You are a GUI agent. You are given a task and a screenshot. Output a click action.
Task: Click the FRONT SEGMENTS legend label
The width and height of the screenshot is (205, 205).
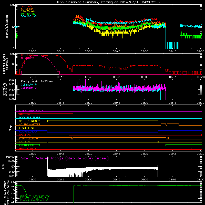point(35,197)
